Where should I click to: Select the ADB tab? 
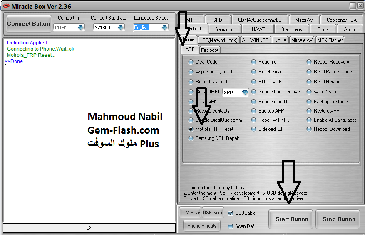pos(190,49)
